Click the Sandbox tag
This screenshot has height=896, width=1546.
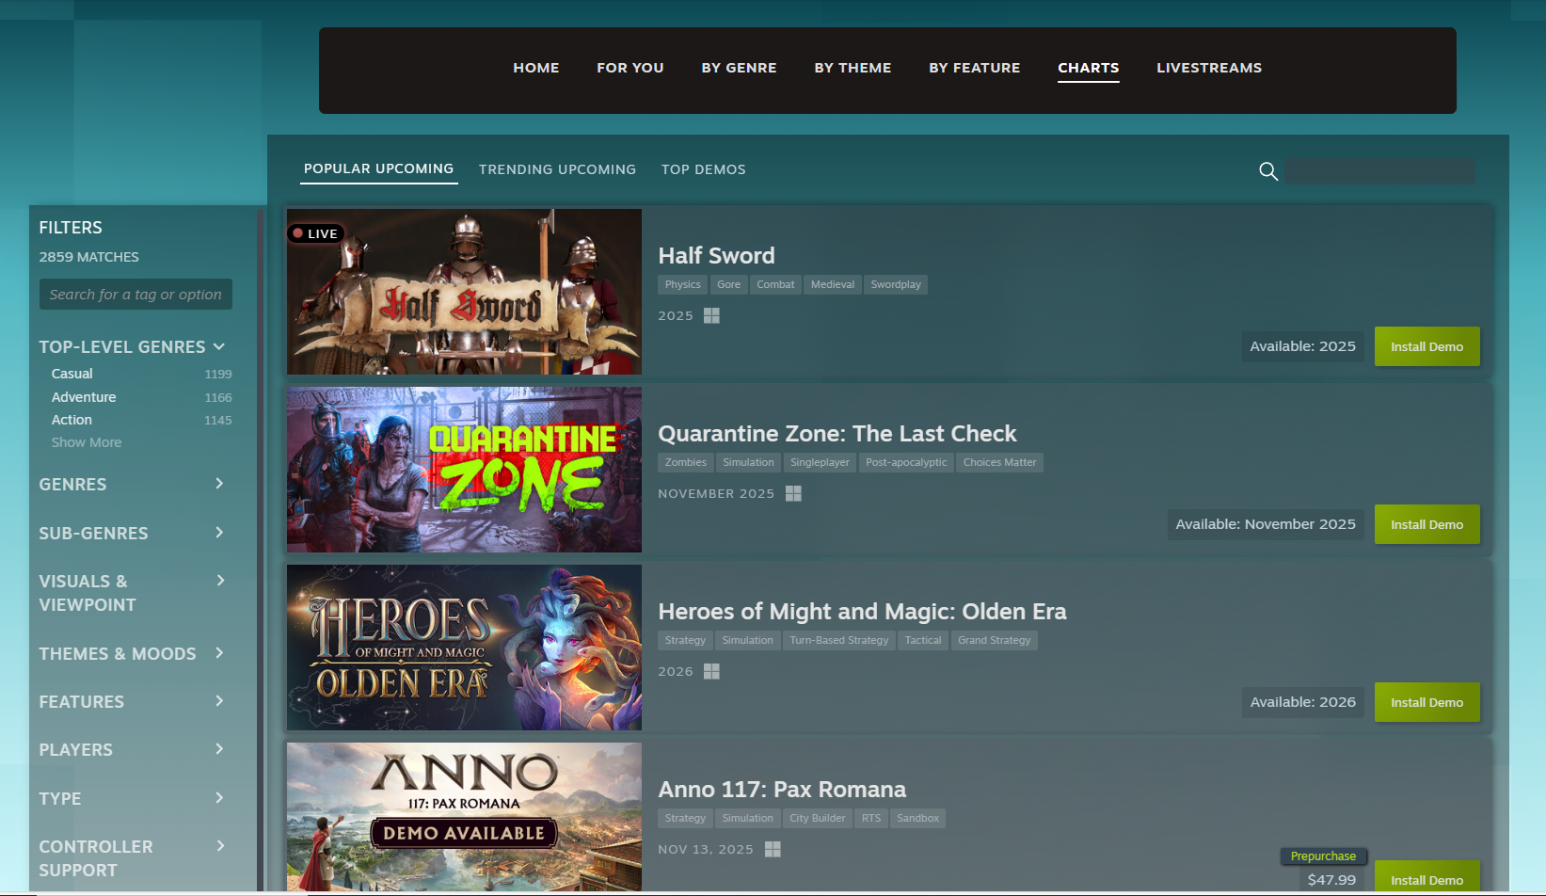pyautogui.click(x=917, y=818)
